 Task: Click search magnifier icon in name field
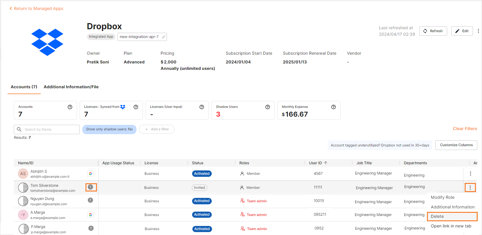pyautogui.click(x=19, y=129)
